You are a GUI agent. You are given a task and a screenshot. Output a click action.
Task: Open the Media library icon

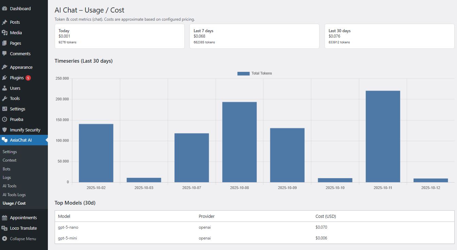click(x=5, y=33)
